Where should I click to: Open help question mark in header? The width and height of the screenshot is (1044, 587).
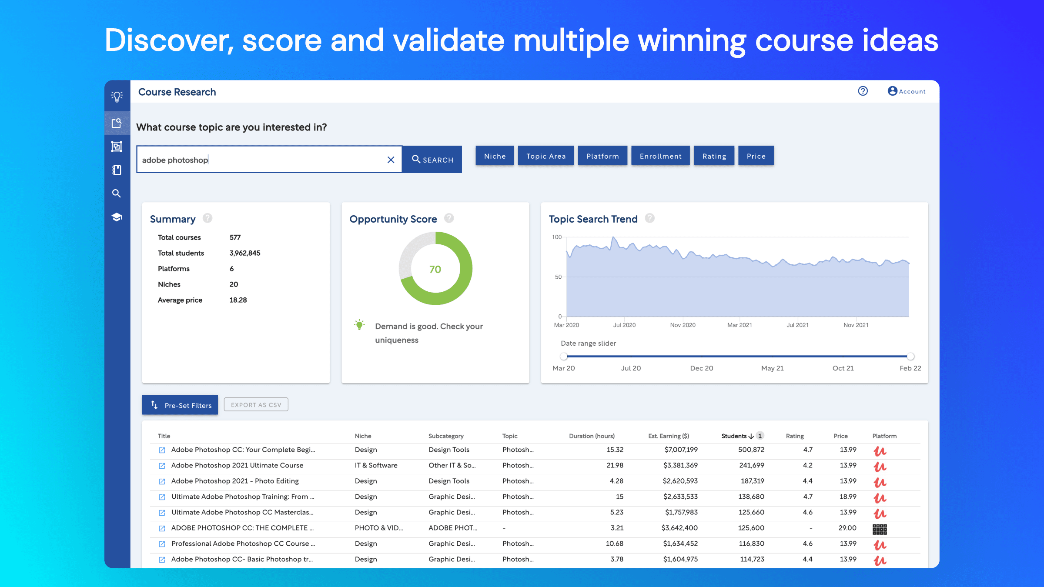pos(863,91)
